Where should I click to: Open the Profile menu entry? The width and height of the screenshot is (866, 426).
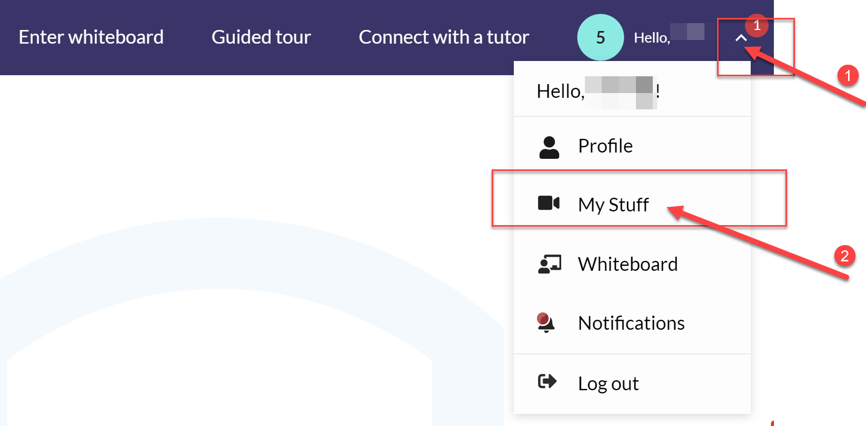tap(632, 146)
